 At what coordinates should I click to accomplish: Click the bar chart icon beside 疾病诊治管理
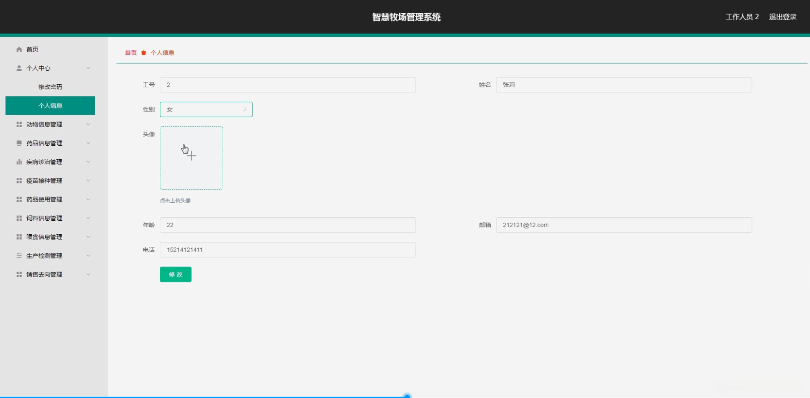pyautogui.click(x=19, y=162)
